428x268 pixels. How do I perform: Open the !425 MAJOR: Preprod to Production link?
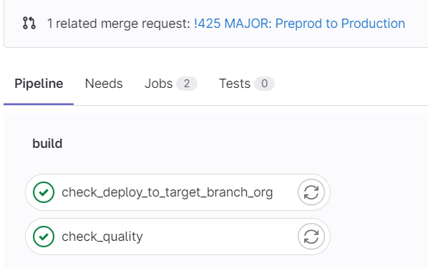[299, 24]
